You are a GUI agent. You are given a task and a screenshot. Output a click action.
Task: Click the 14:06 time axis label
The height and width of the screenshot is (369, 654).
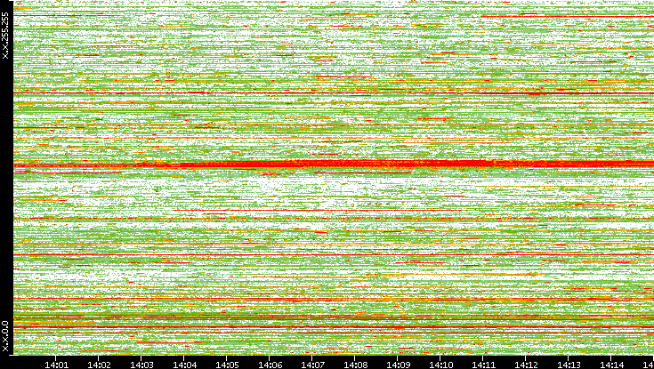coord(270,365)
